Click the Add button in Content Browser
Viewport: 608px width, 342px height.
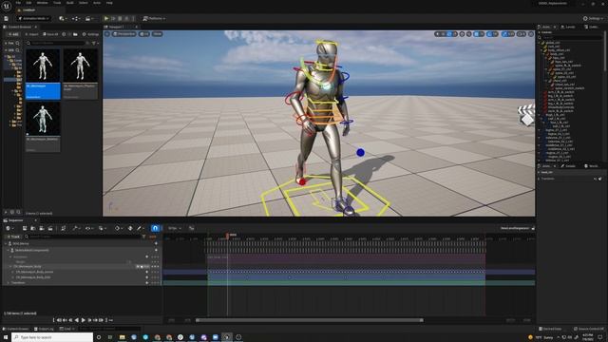[13, 34]
